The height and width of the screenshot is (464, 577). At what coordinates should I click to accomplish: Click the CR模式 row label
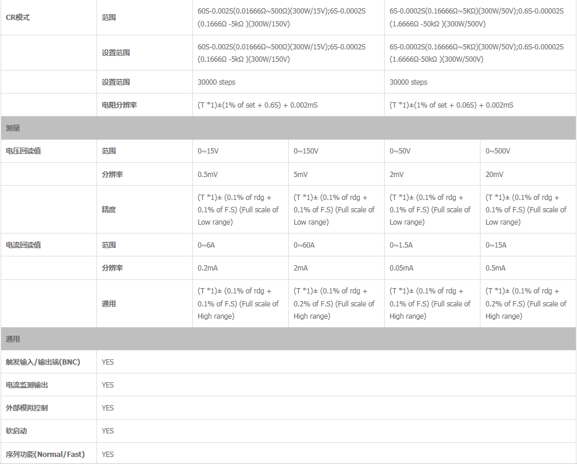[18, 18]
